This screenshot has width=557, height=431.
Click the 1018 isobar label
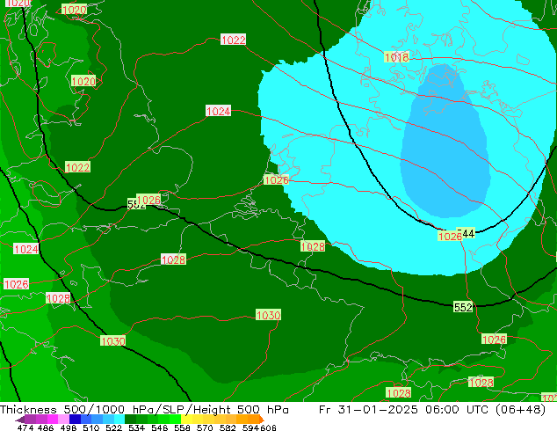396,57
